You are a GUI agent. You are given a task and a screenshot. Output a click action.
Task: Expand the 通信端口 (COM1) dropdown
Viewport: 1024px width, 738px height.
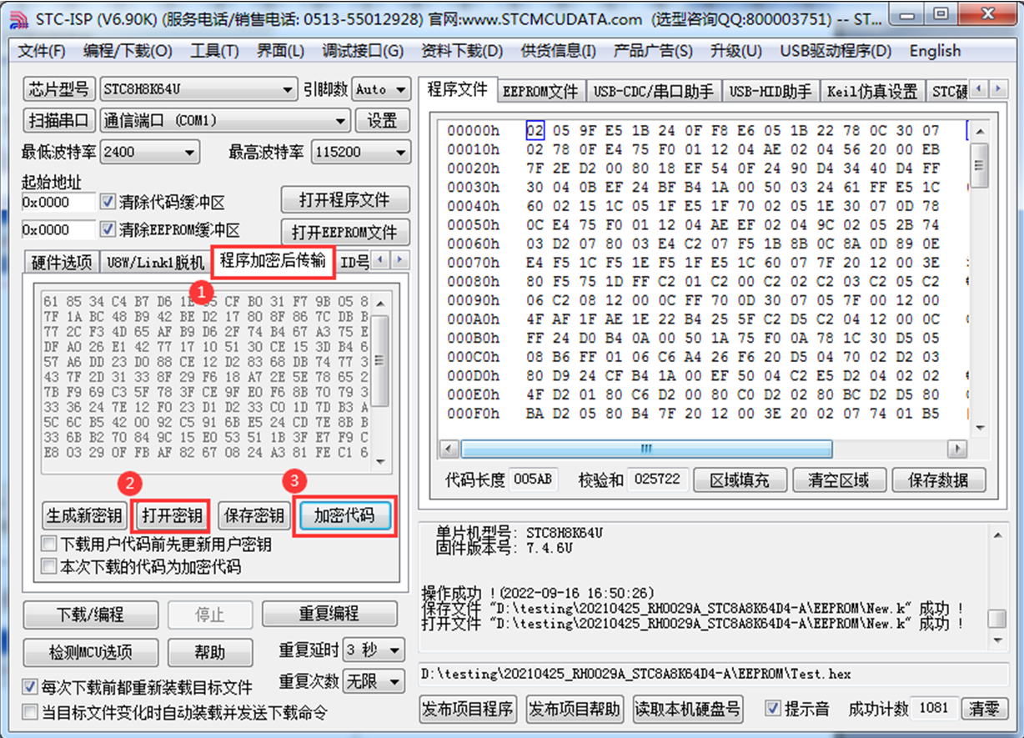340,121
